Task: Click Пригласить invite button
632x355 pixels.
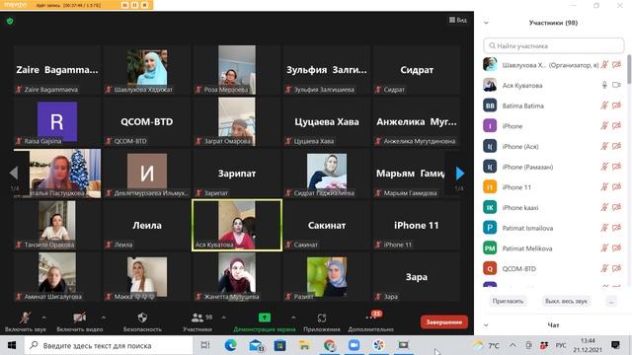Action: (x=508, y=301)
